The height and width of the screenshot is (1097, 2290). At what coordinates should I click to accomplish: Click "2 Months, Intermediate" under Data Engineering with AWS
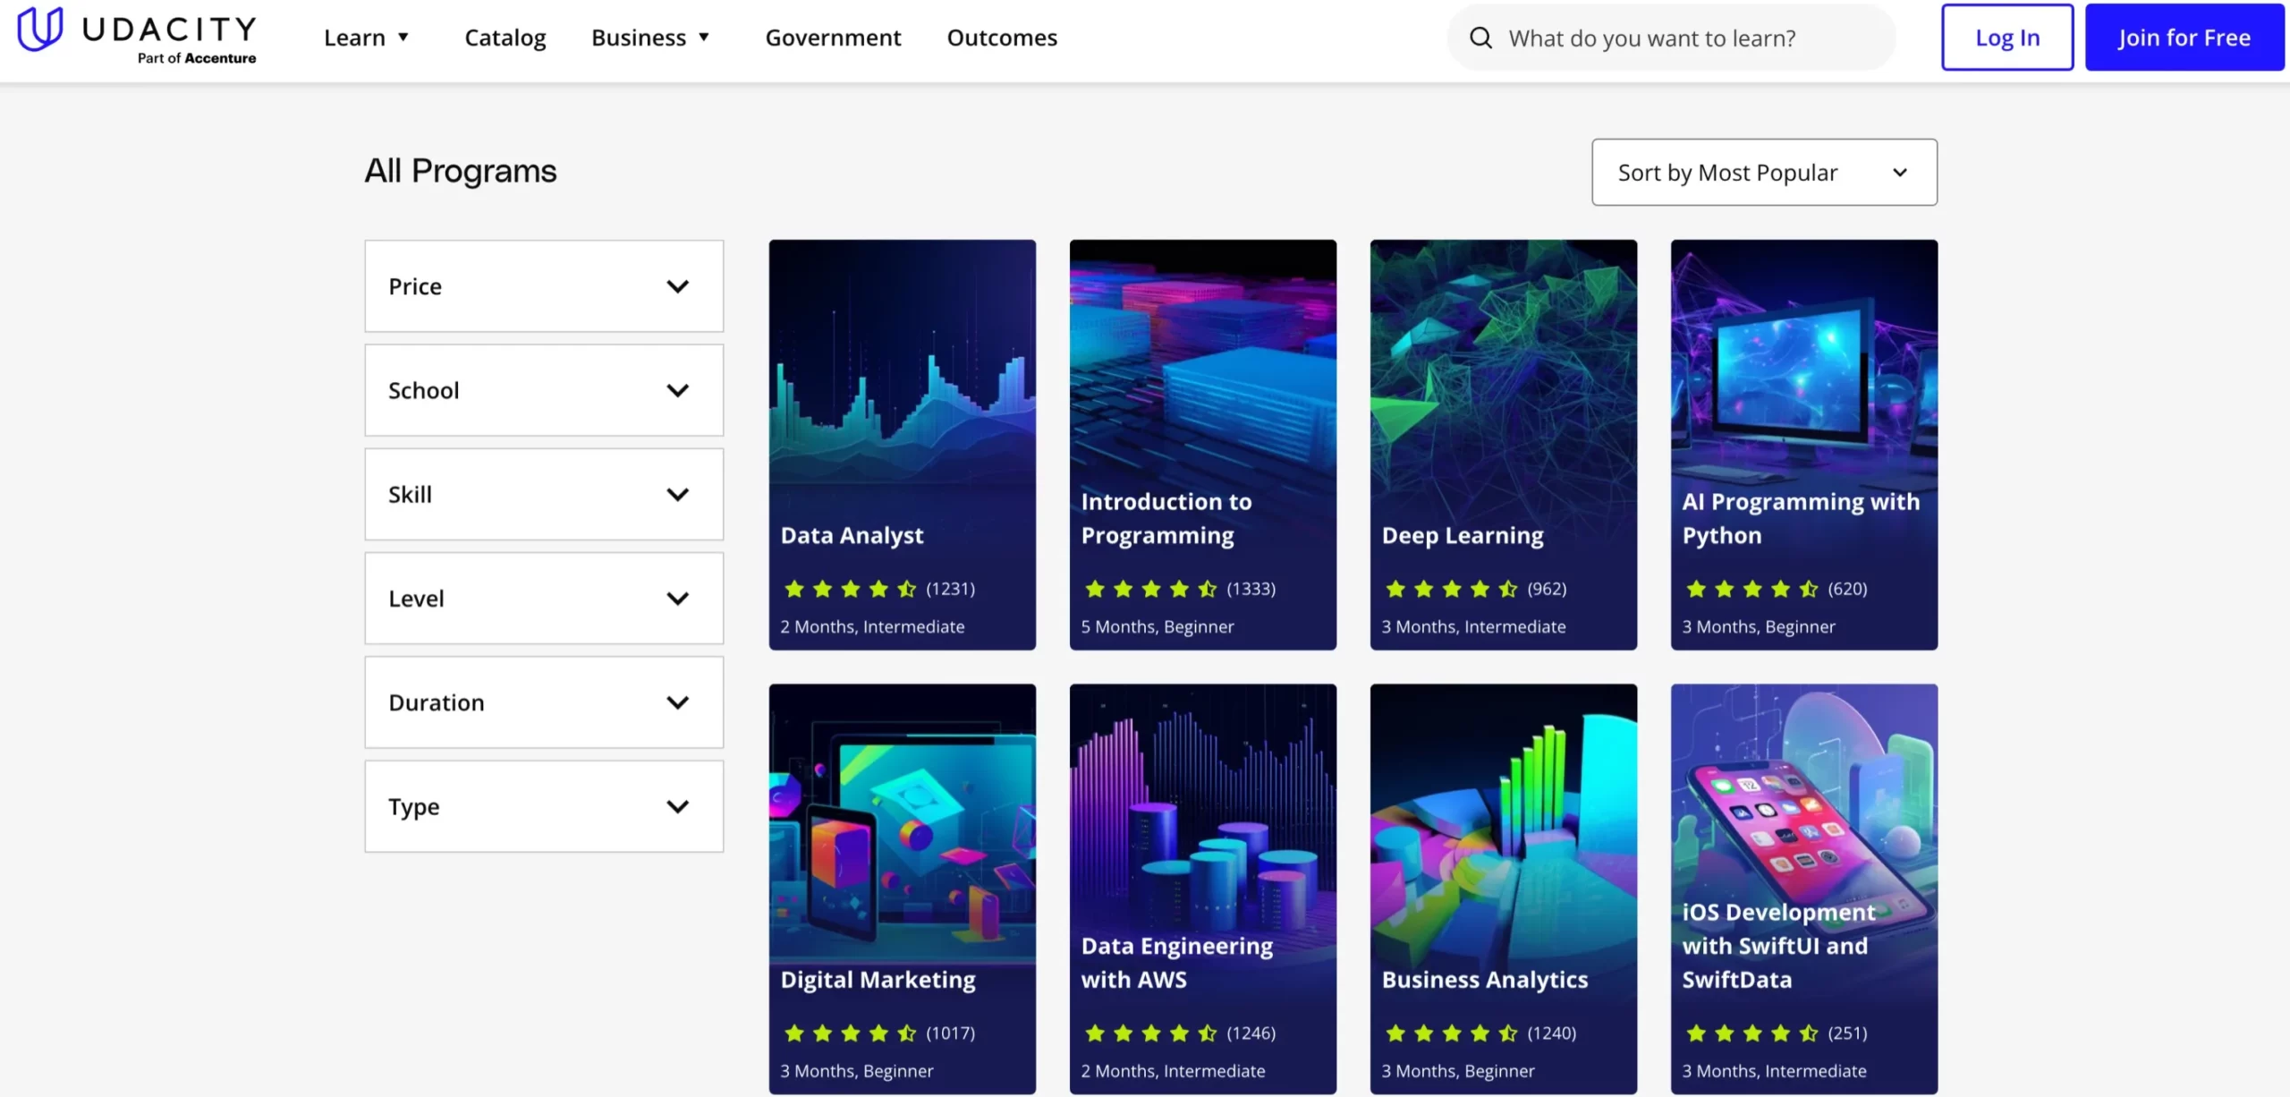click(1173, 1071)
